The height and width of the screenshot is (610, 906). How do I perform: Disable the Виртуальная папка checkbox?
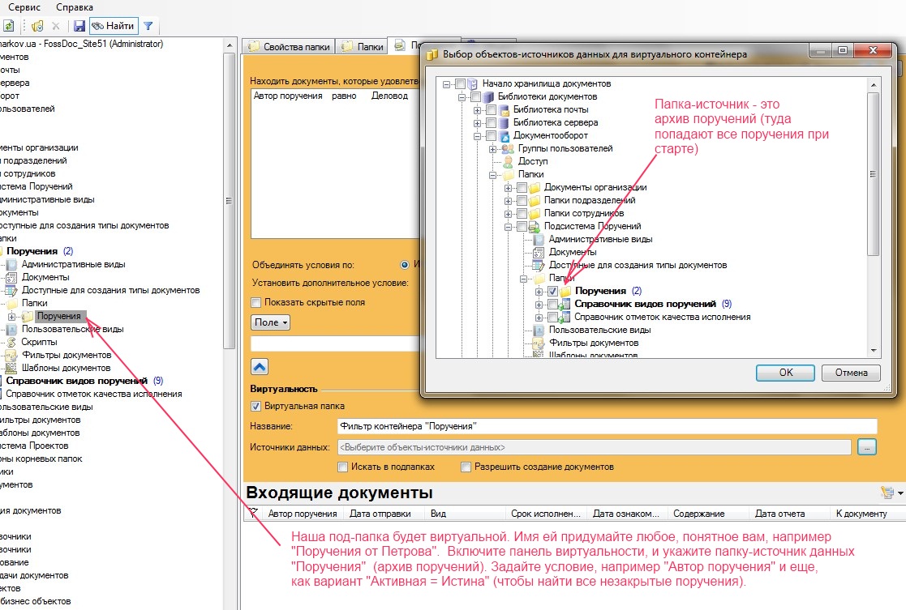click(256, 406)
